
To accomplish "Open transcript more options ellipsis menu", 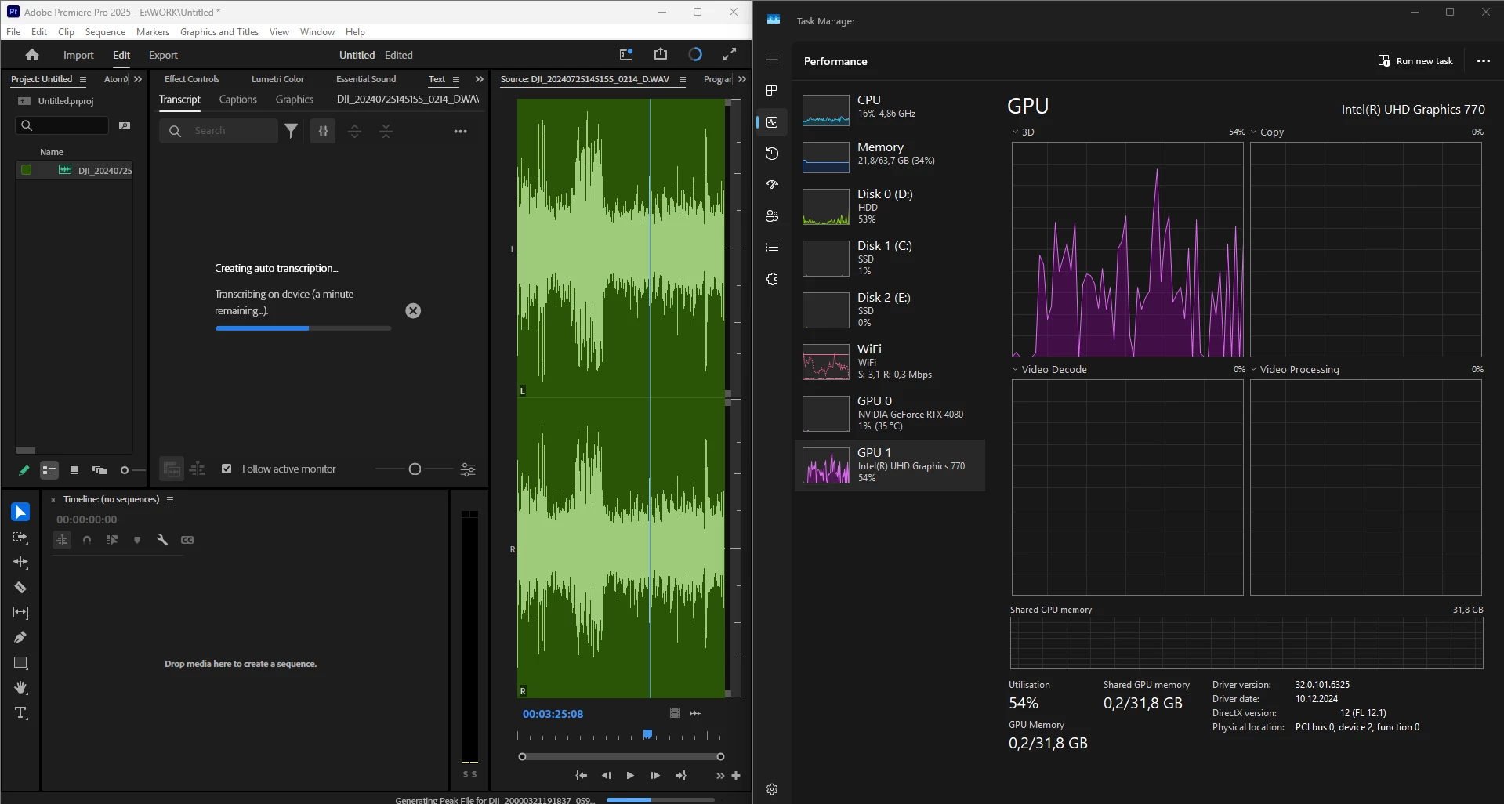I will click(461, 131).
